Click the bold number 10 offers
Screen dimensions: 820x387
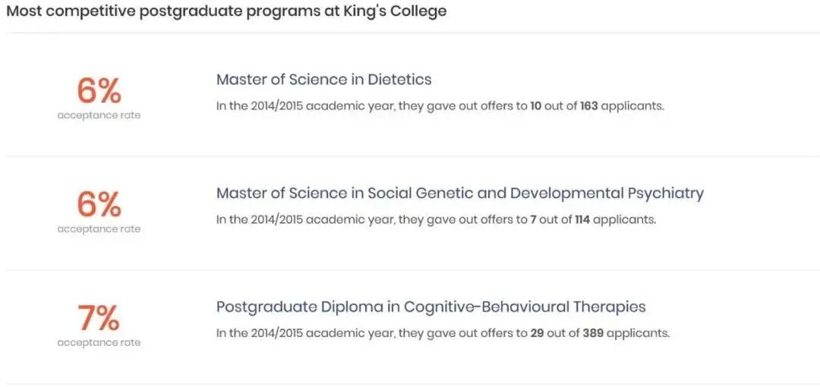(x=535, y=106)
